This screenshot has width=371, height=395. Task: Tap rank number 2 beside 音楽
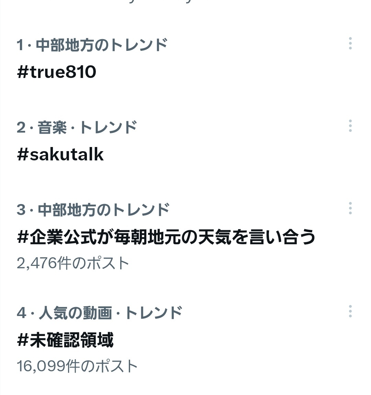[x=21, y=127]
